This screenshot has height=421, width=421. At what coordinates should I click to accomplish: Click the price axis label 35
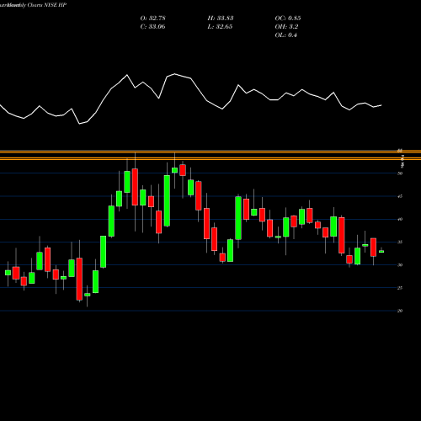400,242
